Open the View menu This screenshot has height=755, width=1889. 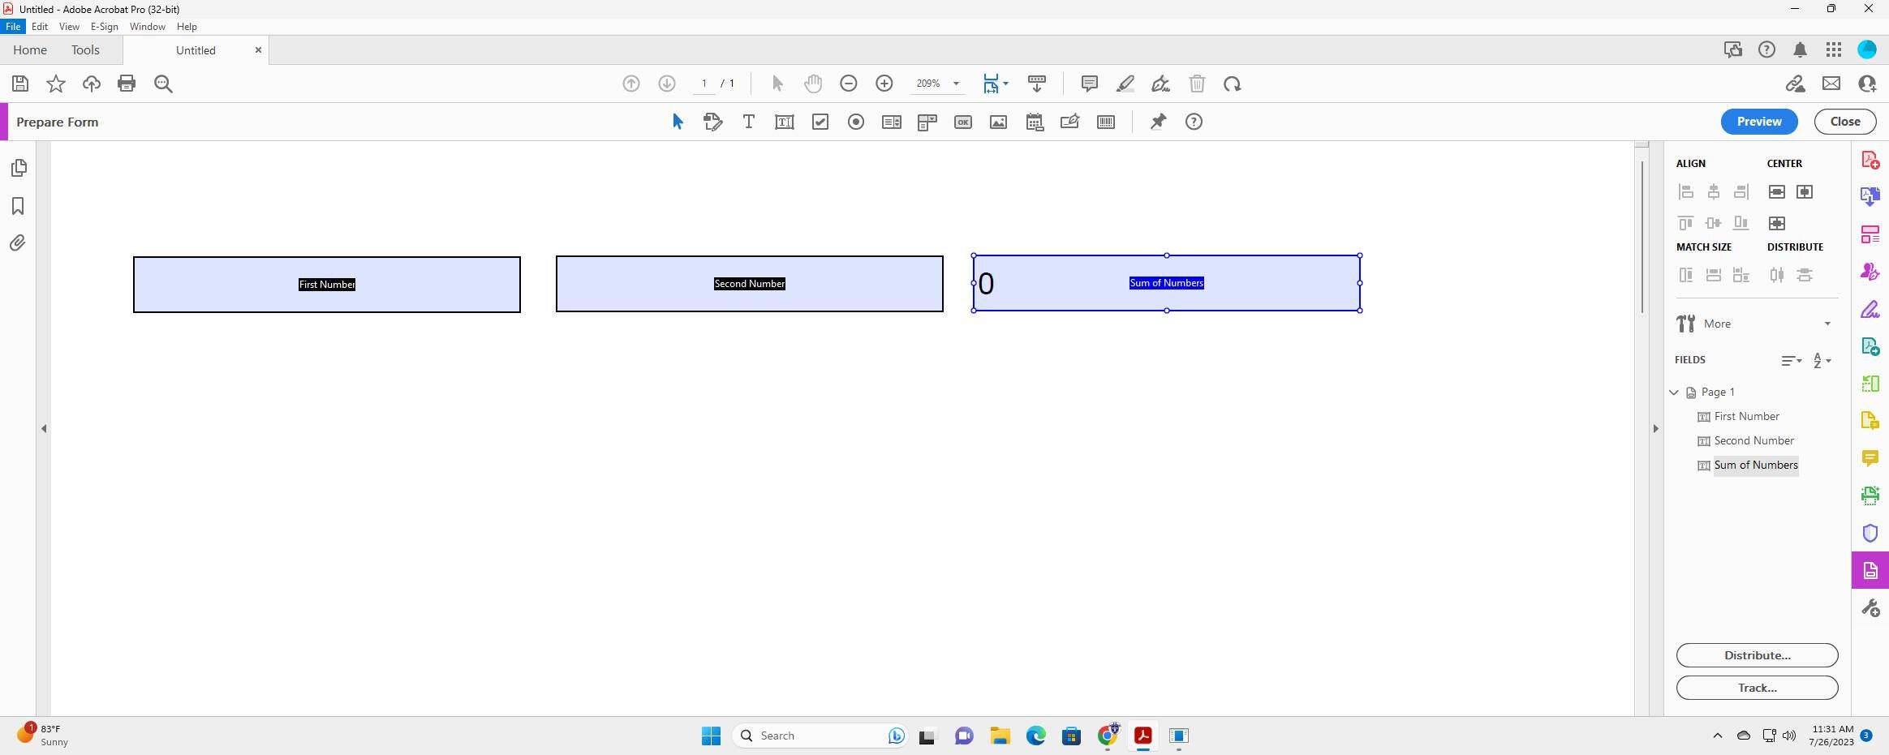69,27
